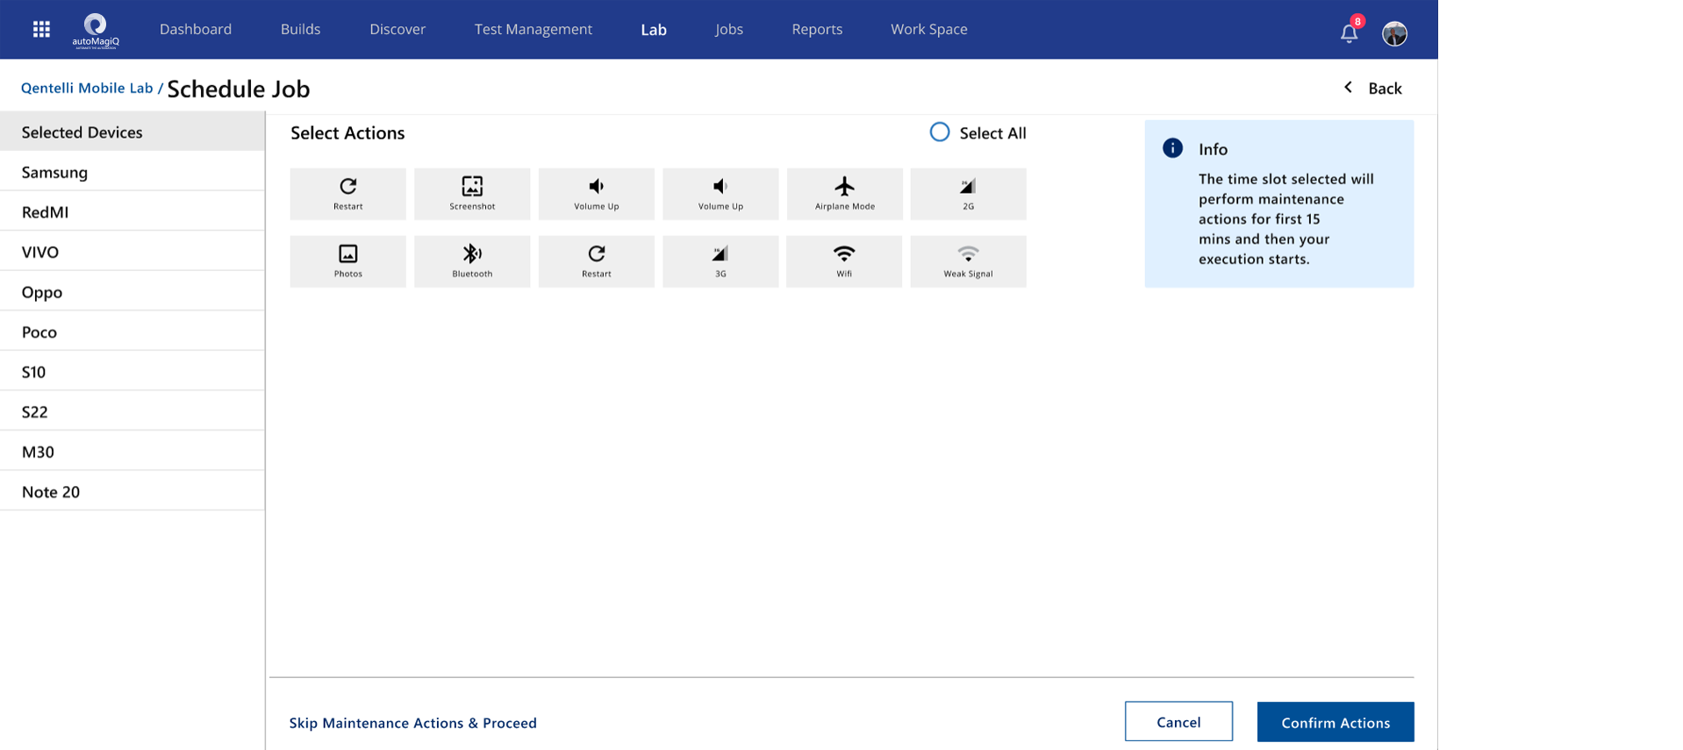Select the S22 device row
Viewport: 1683px width, 750px height.
[x=132, y=411]
